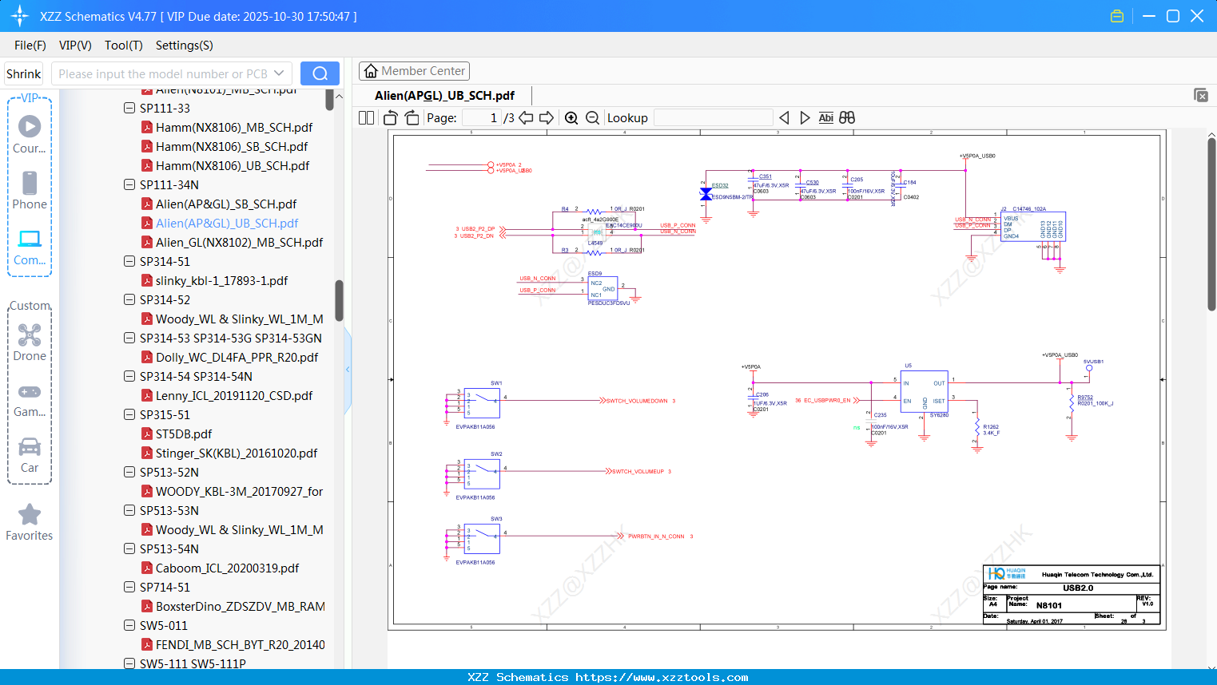1217x685 pixels.
Task: Rotate the page counterclockwise
Action: (391, 118)
